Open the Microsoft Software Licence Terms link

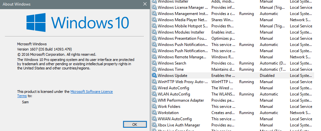65,94
